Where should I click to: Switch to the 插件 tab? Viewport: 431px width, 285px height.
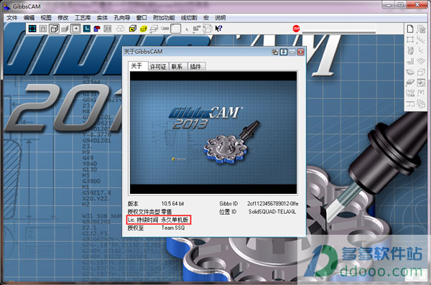point(195,67)
